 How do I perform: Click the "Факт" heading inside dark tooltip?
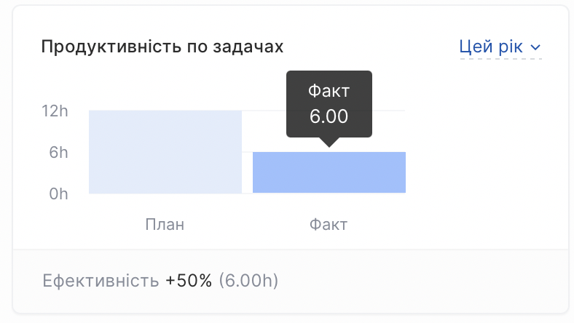pos(329,91)
